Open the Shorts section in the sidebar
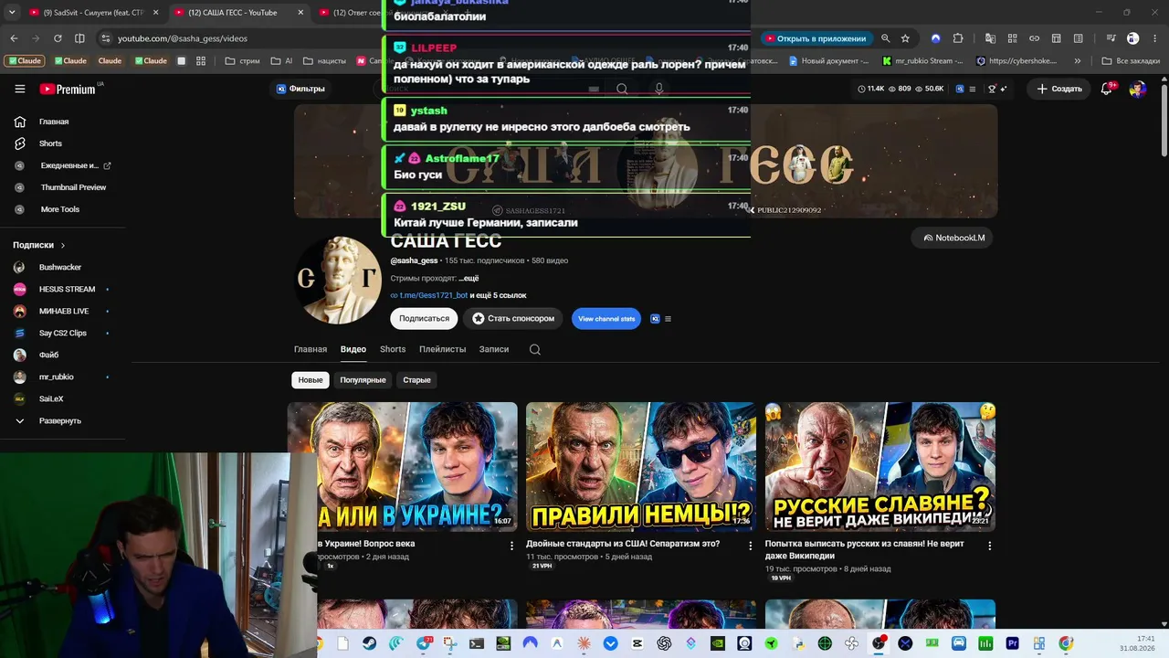Image resolution: width=1169 pixels, height=658 pixels. (x=50, y=143)
